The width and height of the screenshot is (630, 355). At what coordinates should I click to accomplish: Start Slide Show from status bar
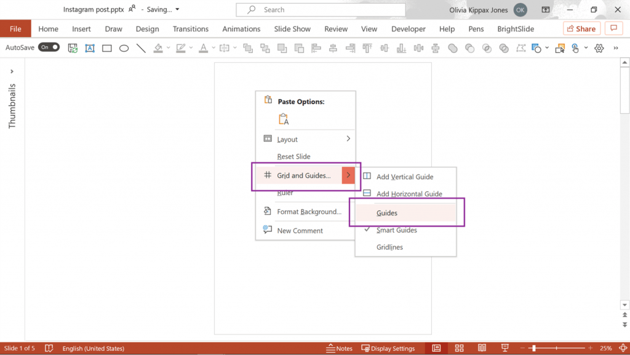pos(505,348)
